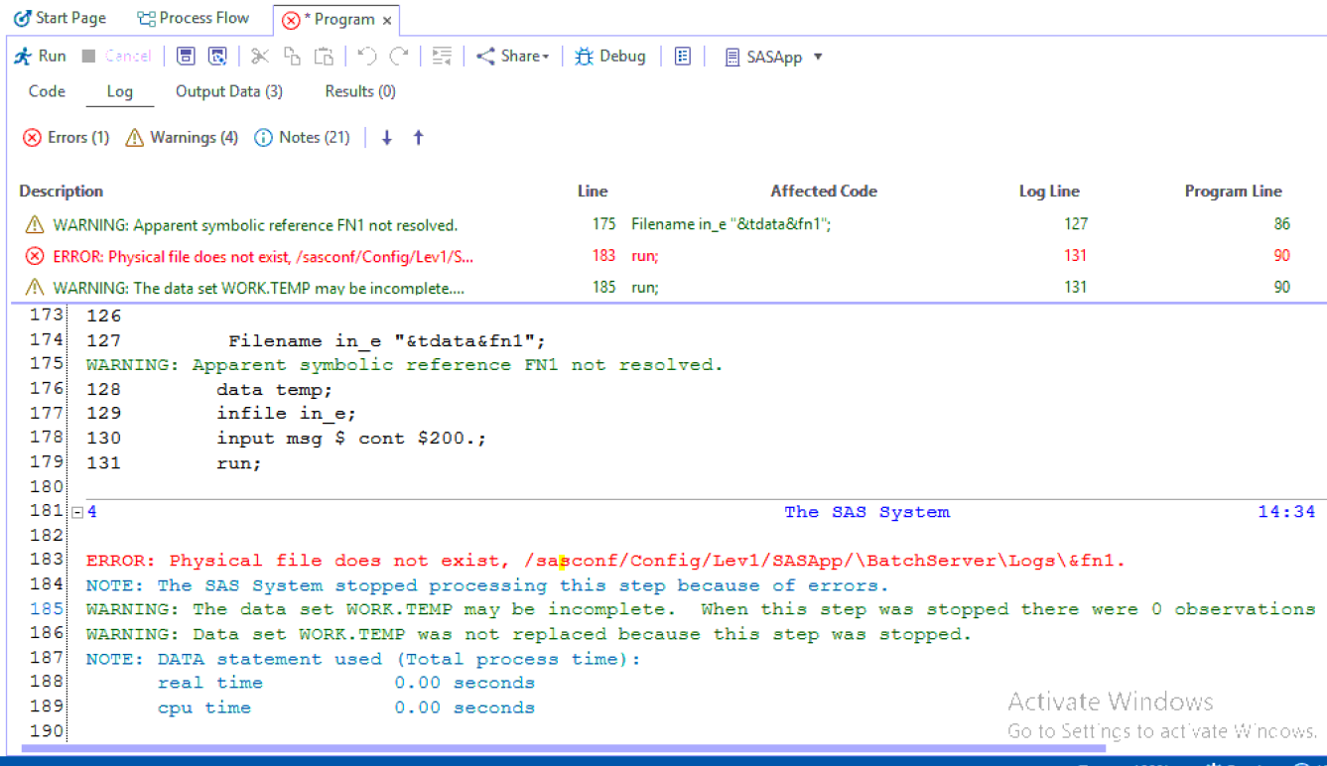
Task: Collapse the log section at line 181
Action: [x=76, y=513]
